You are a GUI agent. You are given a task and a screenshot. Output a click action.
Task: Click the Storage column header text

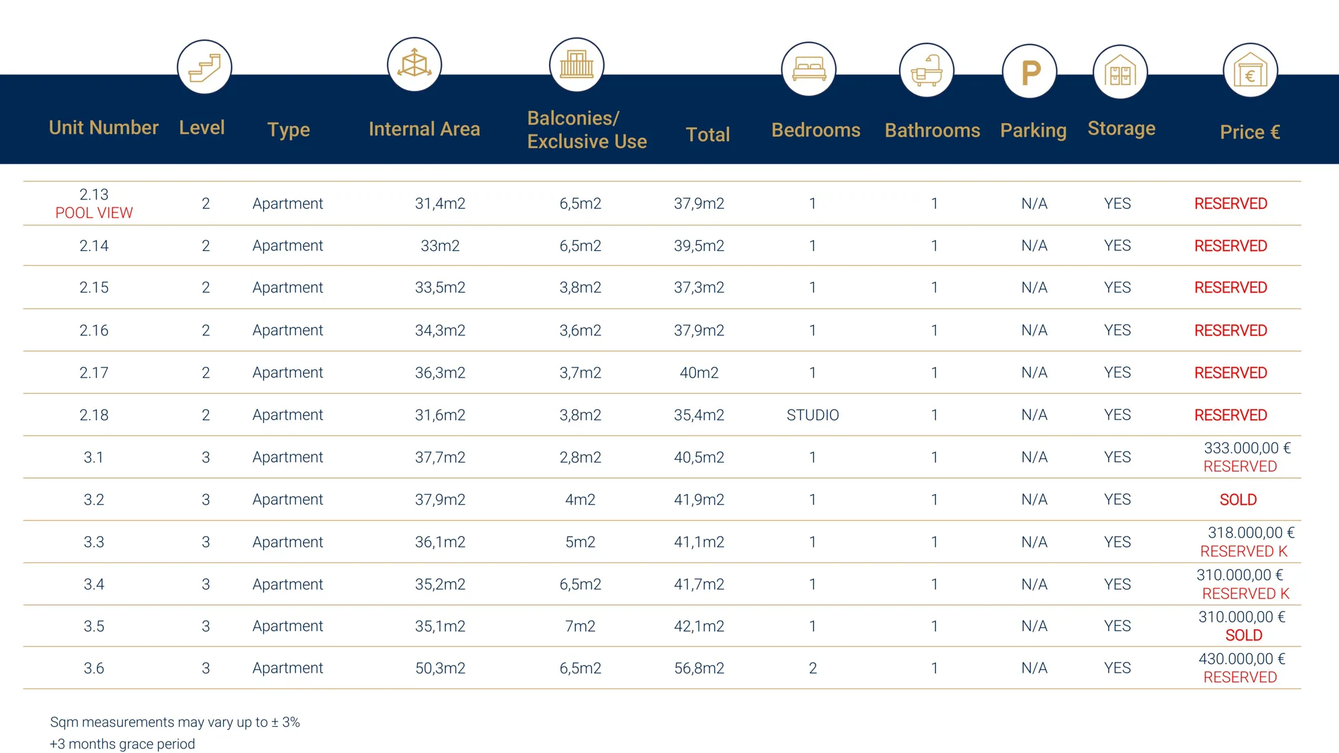pyautogui.click(x=1121, y=128)
